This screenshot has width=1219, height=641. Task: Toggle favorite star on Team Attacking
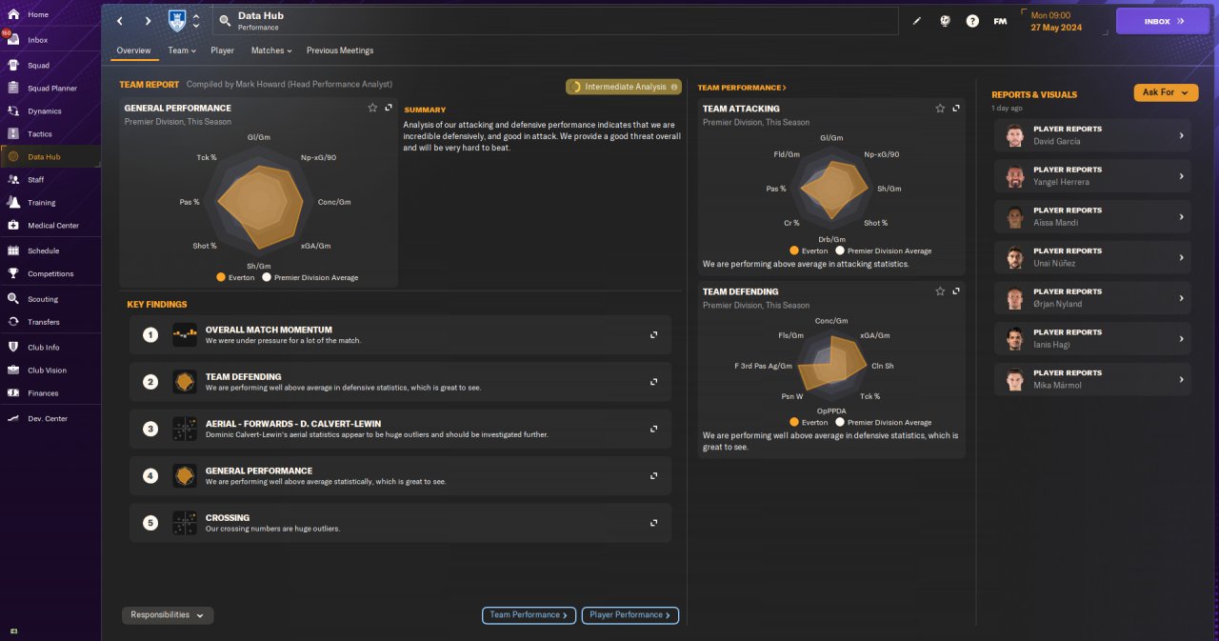[x=940, y=109]
